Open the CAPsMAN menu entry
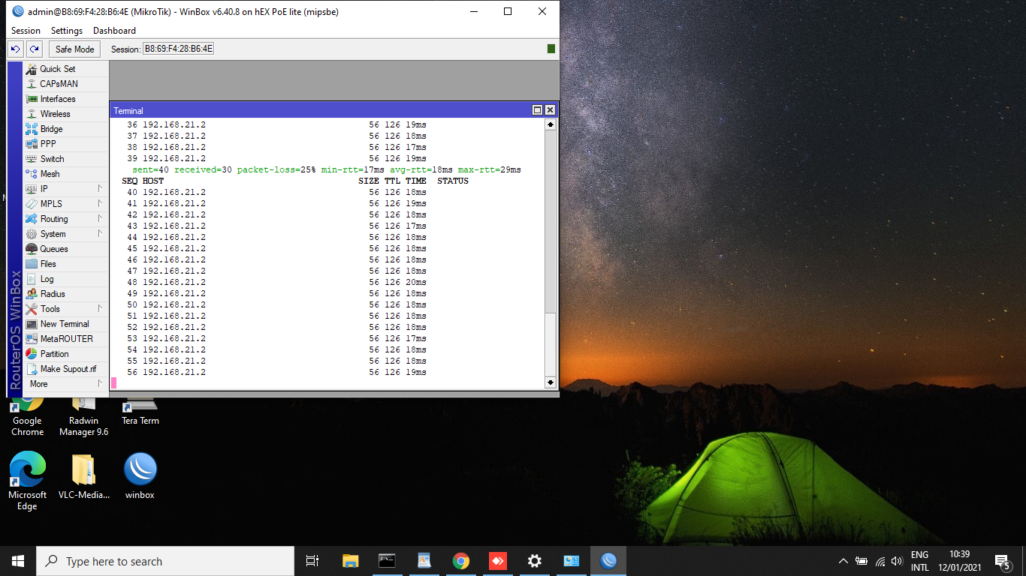Screen dimensions: 1026x576 (x=59, y=84)
